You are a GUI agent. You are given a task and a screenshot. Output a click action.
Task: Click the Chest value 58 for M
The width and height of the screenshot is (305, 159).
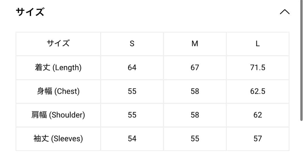point(195,91)
